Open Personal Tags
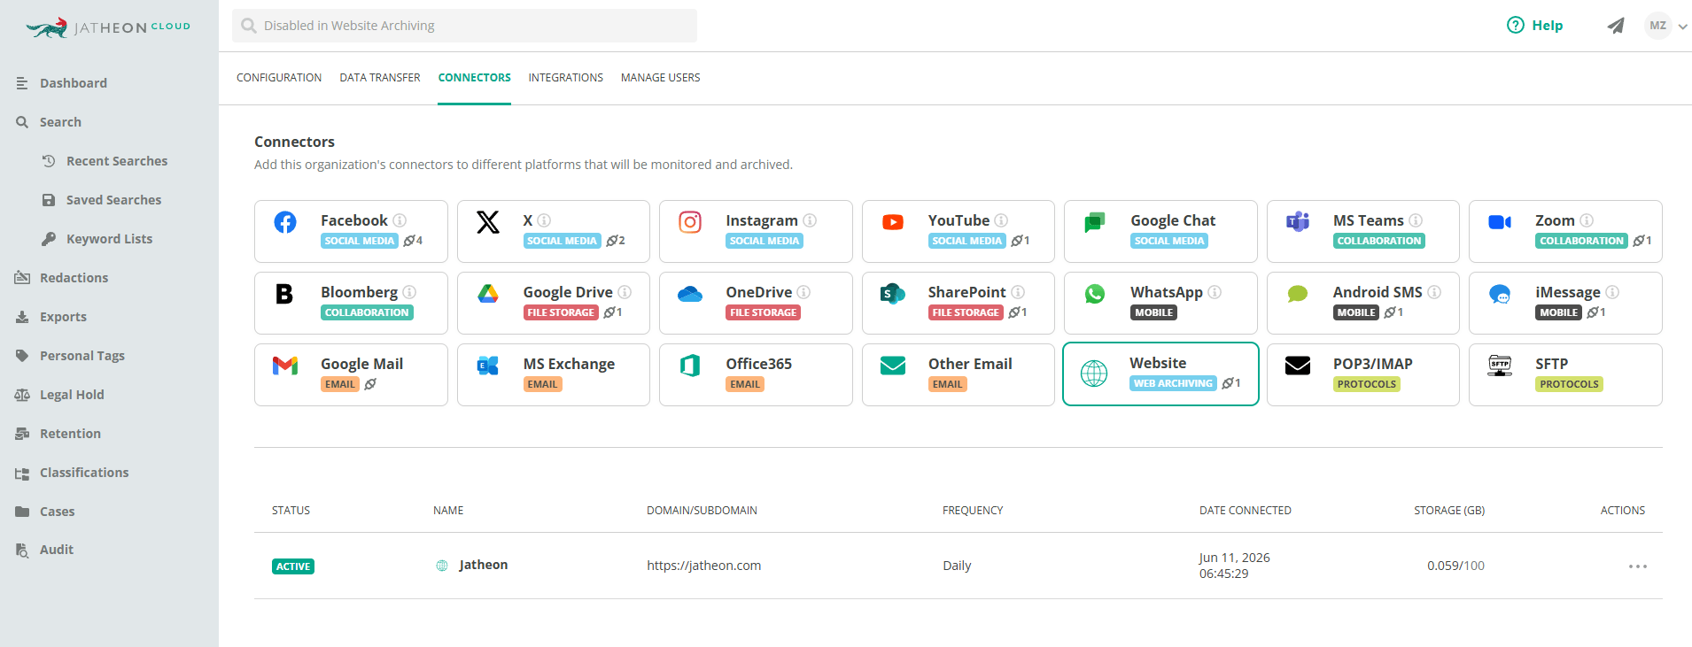This screenshot has width=1692, height=647. (x=81, y=356)
